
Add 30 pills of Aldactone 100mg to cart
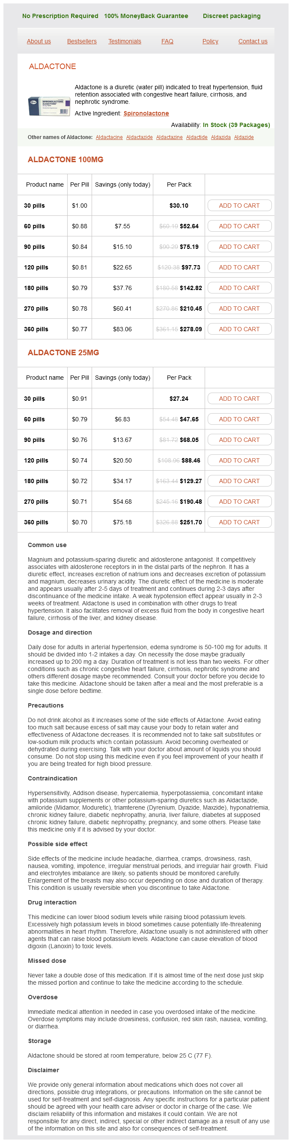pos(239,206)
